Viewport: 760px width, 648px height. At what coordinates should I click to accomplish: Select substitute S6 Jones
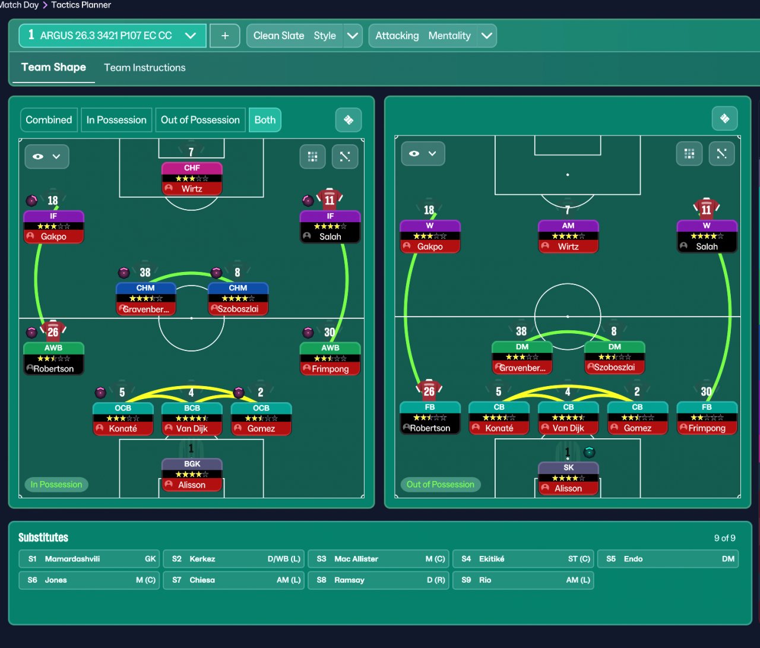tap(89, 580)
